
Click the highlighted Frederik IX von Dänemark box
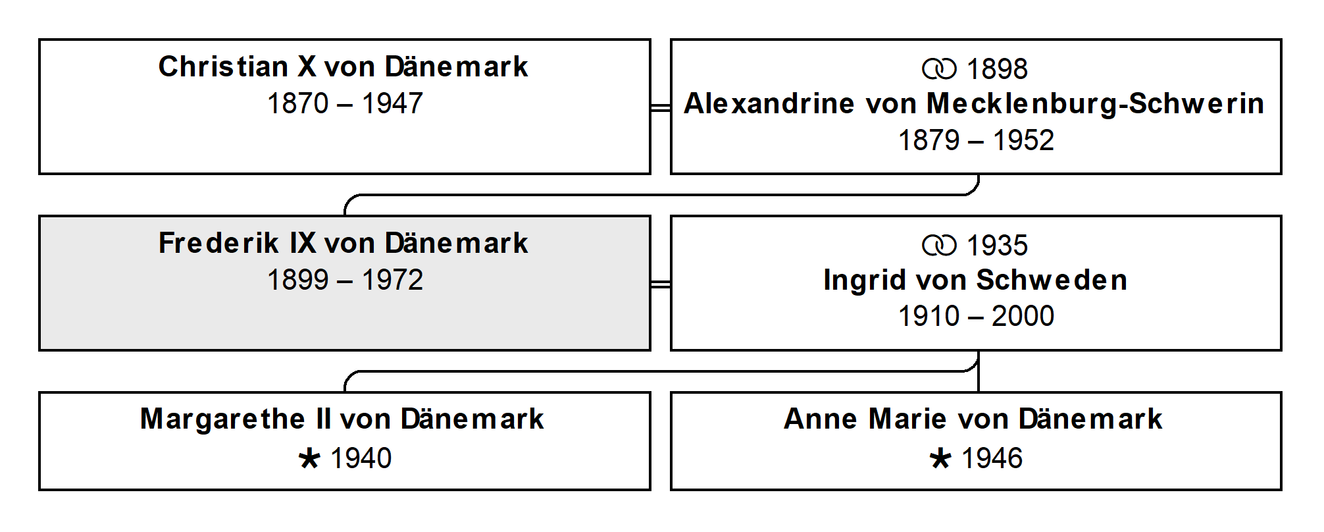tap(345, 283)
